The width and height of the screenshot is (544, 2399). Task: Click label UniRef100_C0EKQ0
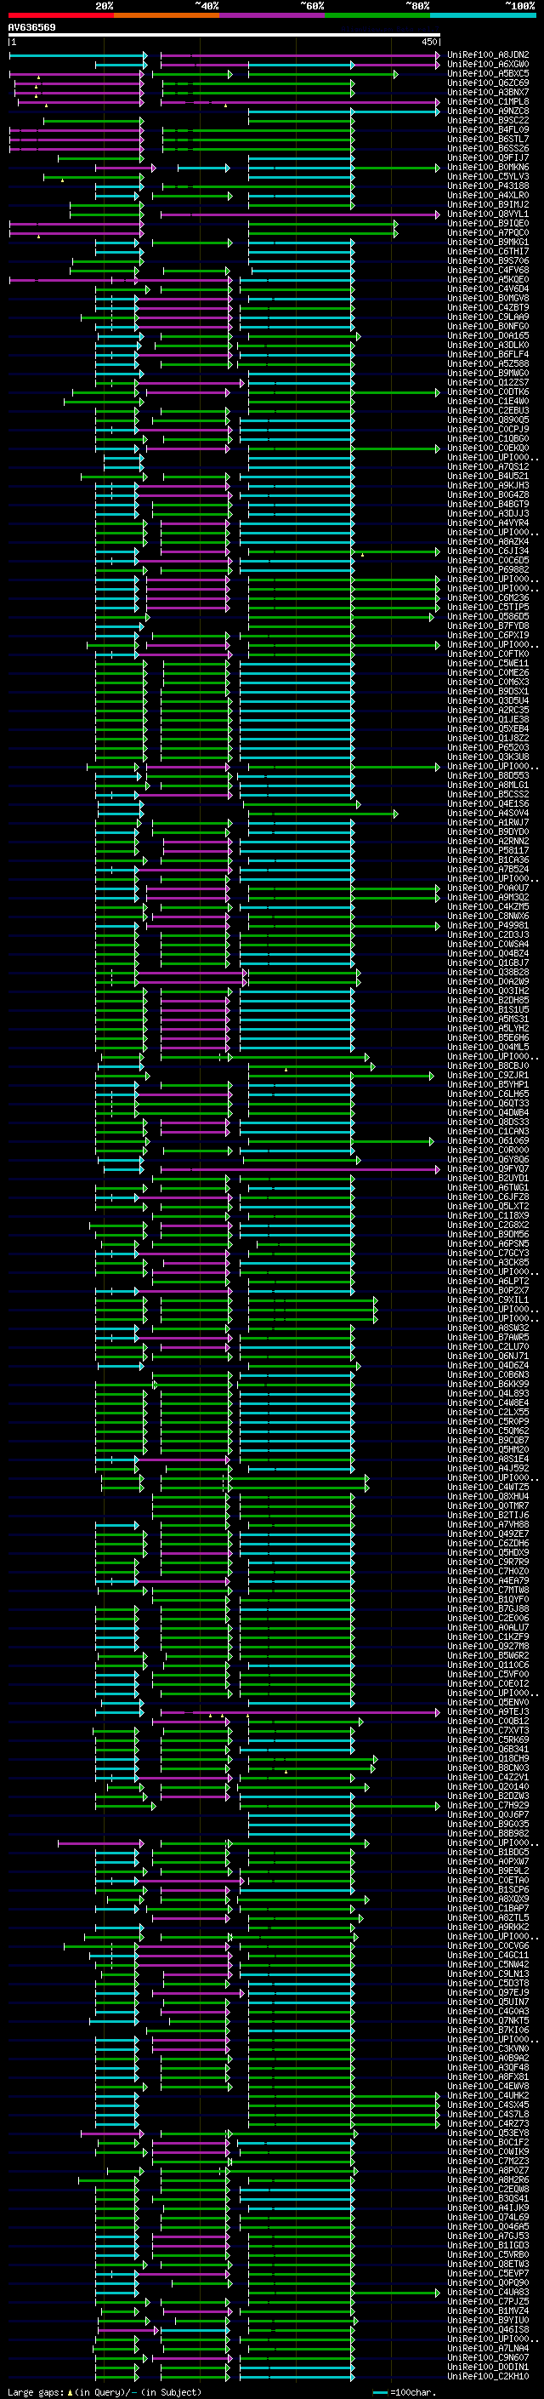(488, 448)
